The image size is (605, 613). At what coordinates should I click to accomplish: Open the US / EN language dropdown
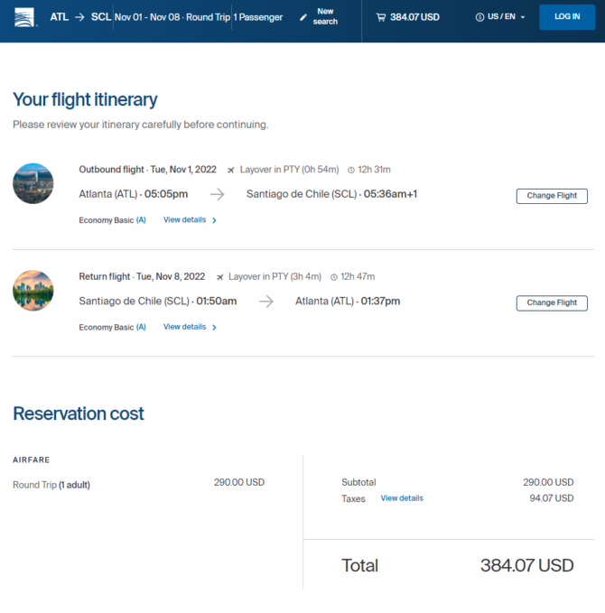(x=500, y=17)
